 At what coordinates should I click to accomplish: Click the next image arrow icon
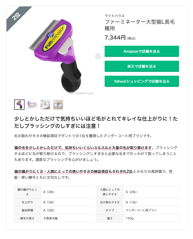[x=98, y=56]
